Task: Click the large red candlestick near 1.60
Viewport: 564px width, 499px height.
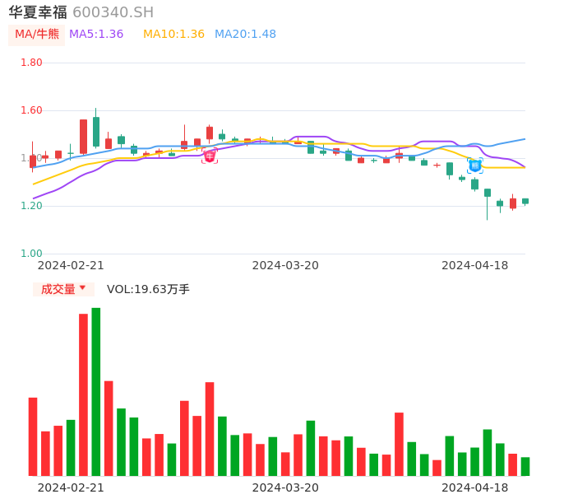Action: point(83,136)
